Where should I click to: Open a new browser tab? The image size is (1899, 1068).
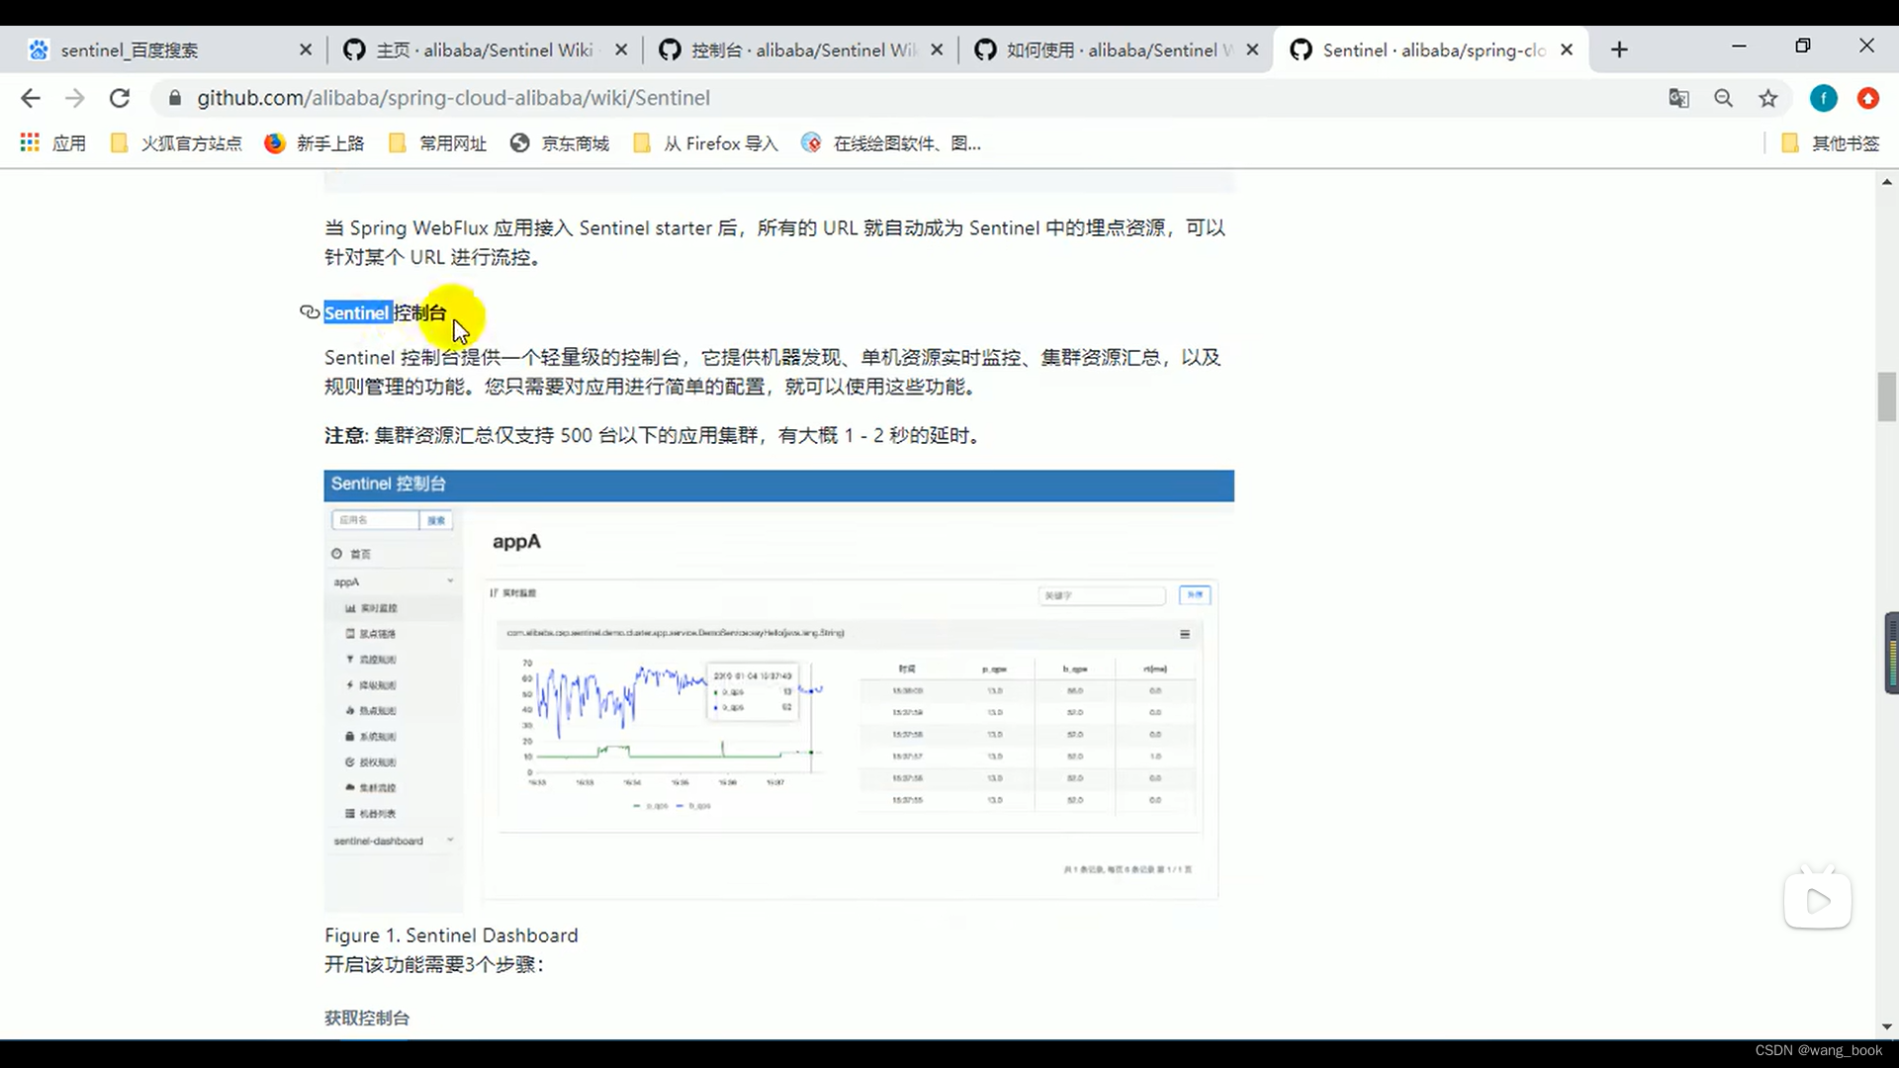click(1619, 49)
